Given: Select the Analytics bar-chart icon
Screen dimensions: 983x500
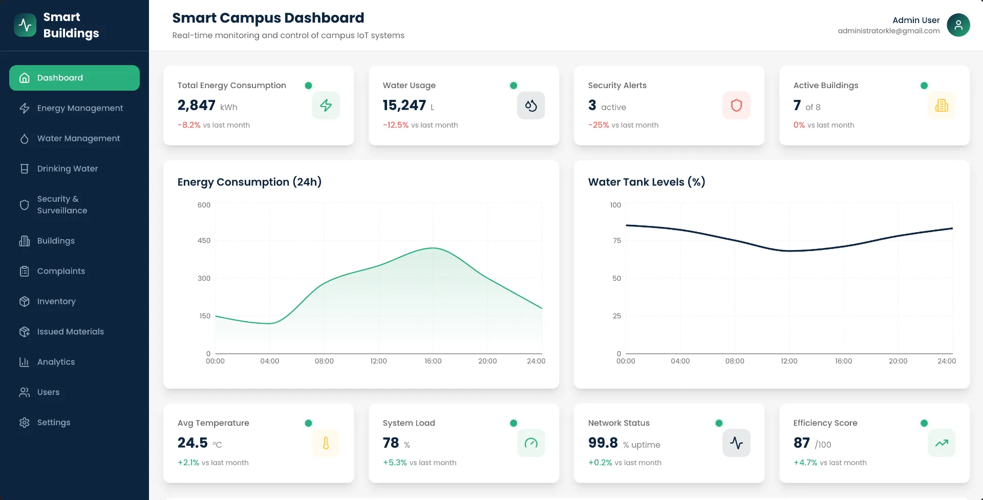Looking at the screenshot, I should [x=24, y=362].
